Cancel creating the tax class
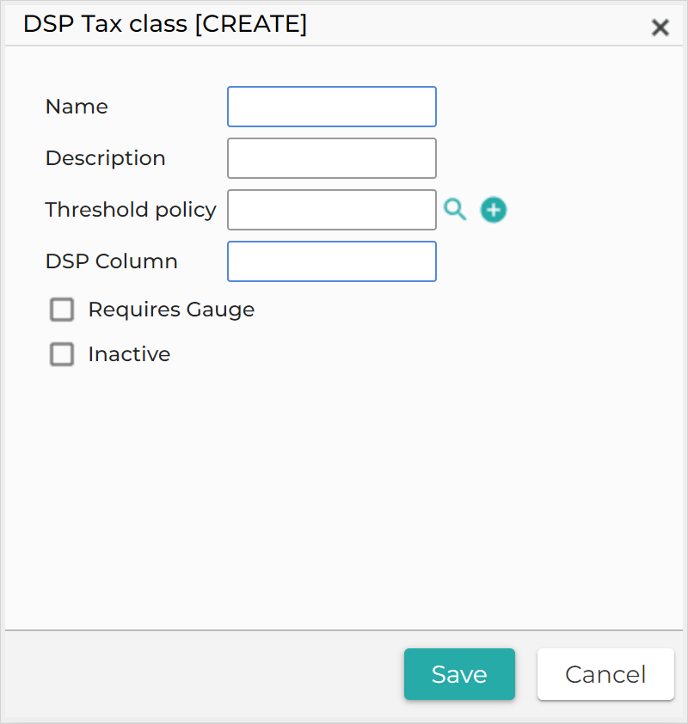Image resolution: width=688 pixels, height=724 pixels. [x=605, y=674]
